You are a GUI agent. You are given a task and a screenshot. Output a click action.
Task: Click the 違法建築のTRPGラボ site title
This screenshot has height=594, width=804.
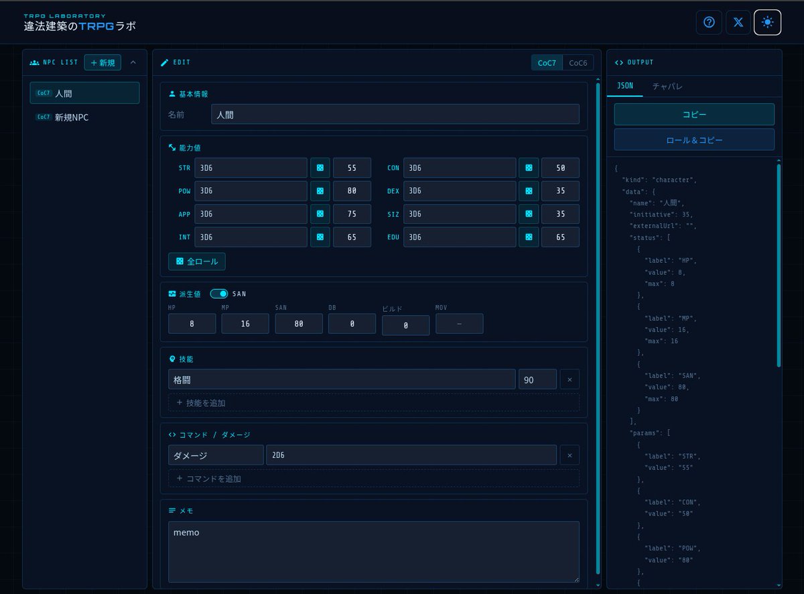[x=79, y=26]
